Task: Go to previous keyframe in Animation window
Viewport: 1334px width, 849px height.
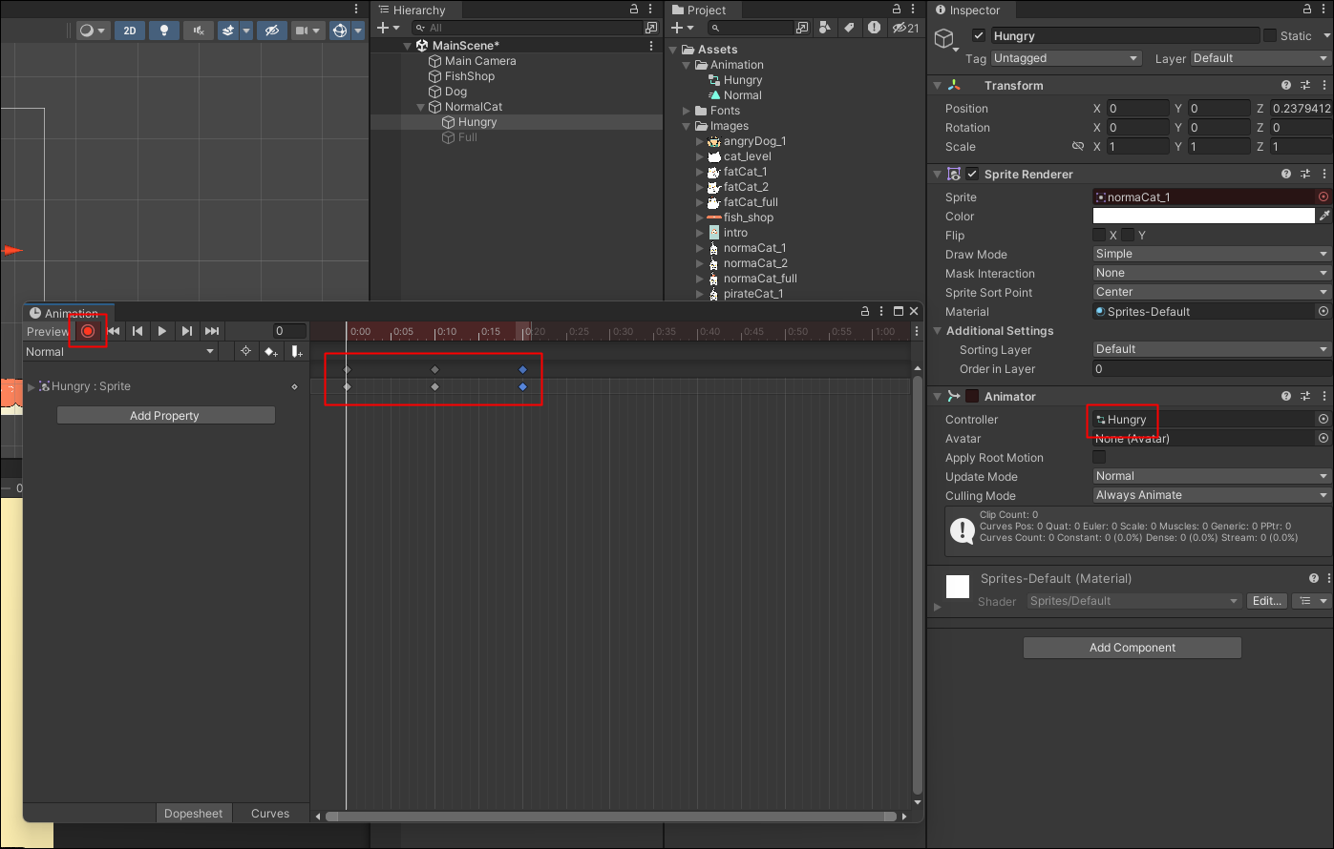Action: point(138,331)
